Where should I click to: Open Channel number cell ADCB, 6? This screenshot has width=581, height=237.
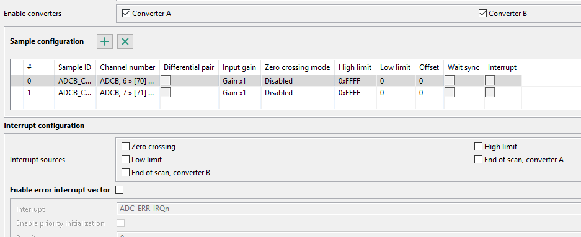[x=128, y=80]
